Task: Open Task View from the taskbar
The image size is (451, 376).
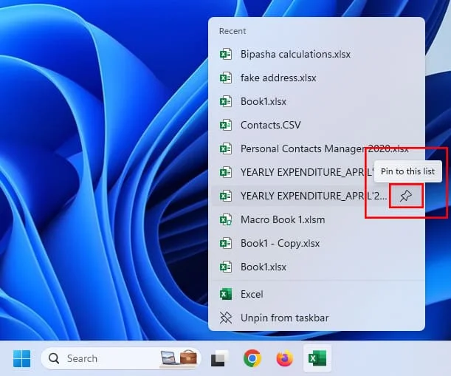Action: [x=219, y=358]
